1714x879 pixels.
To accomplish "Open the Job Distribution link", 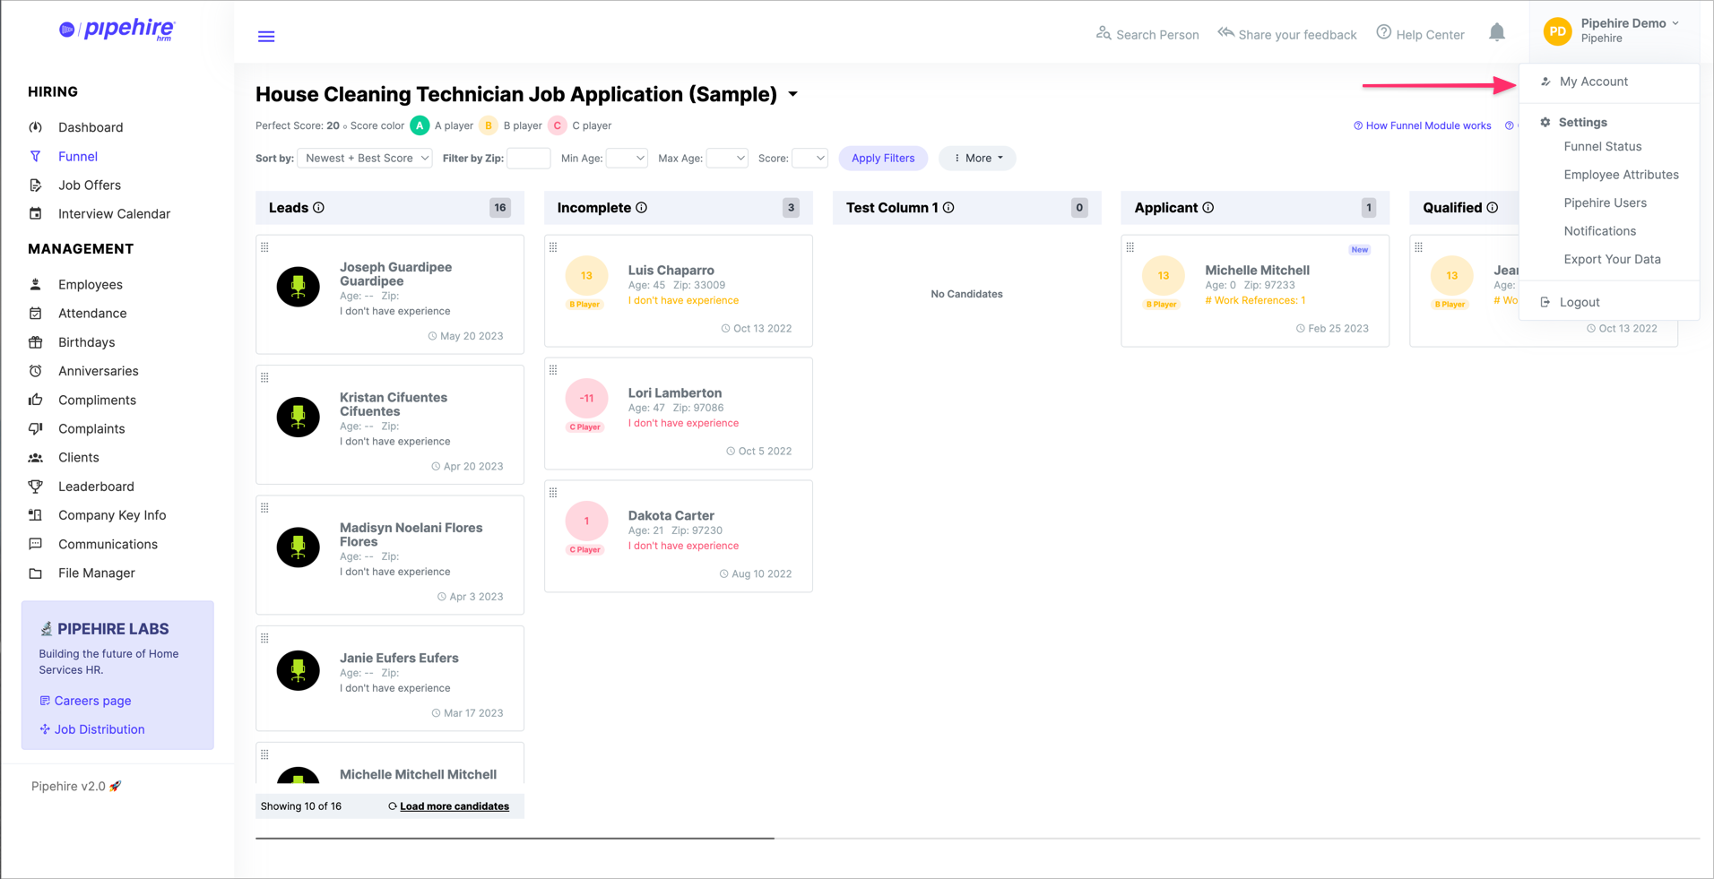I will click(x=100, y=729).
